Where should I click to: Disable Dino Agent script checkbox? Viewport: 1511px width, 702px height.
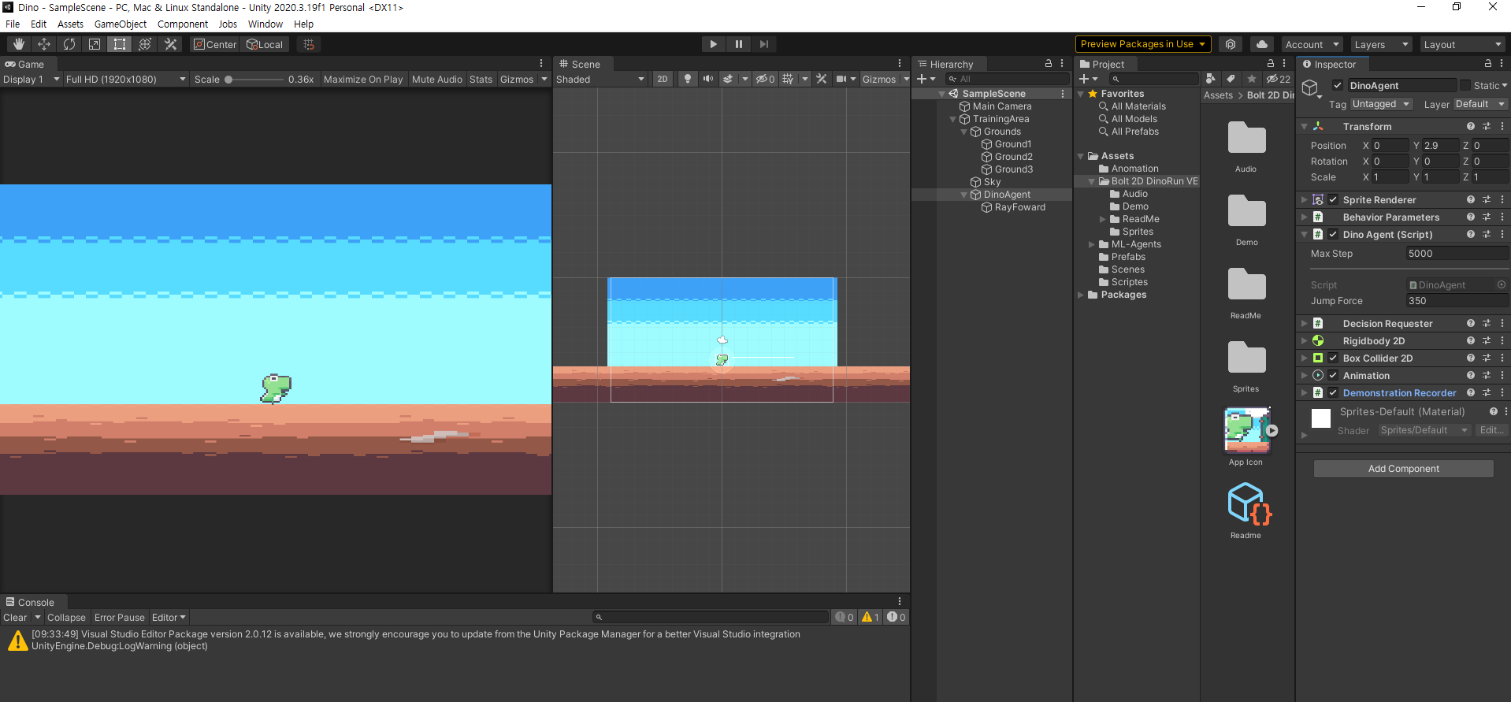click(1333, 235)
